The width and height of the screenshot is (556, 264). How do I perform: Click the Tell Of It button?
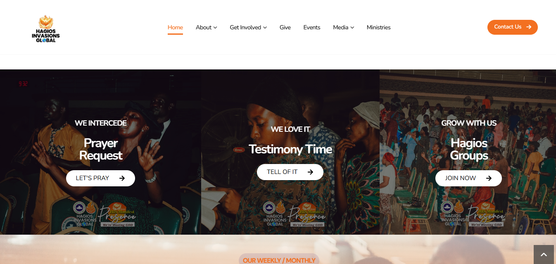[290, 172]
